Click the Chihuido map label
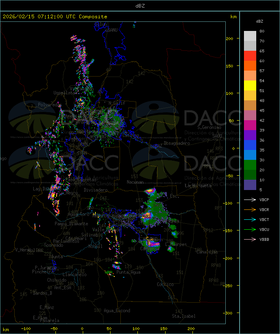Viewport: 280px width, 334px height. tap(57, 280)
